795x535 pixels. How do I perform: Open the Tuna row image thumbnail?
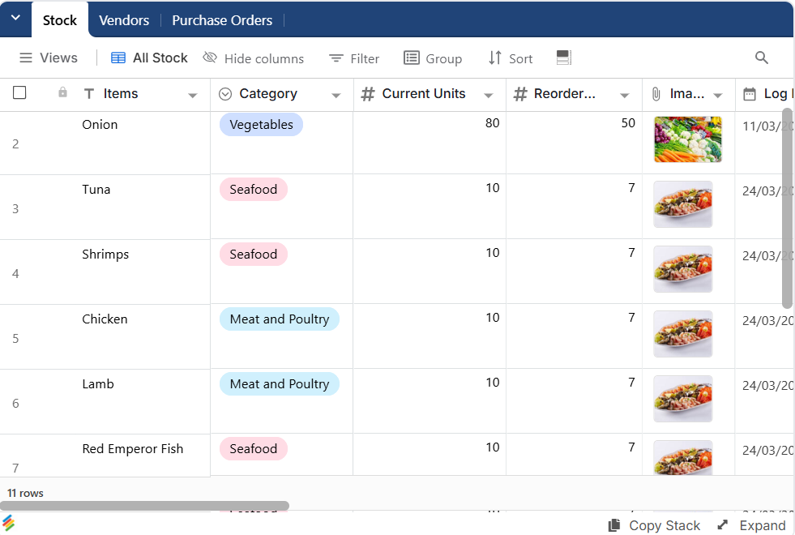click(683, 204)
